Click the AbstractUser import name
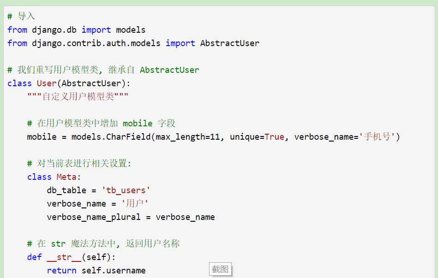This screenshot has width=438, height=278. click(229, 43)
